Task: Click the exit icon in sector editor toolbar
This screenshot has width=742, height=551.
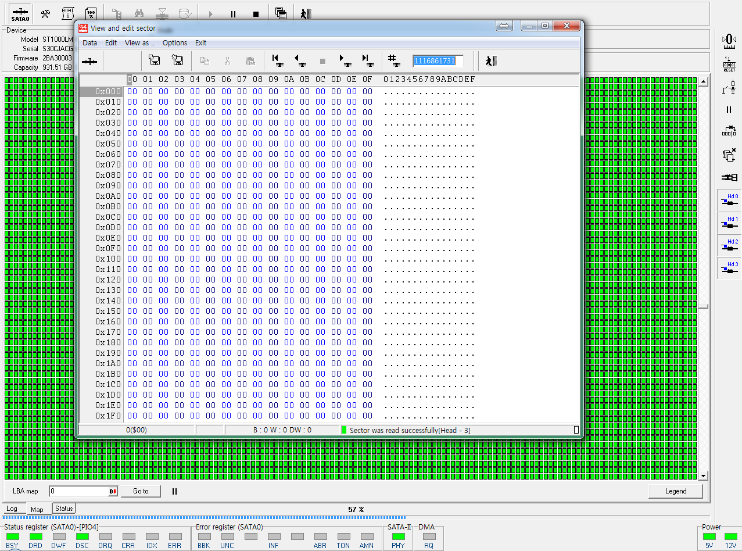Action: click(491, 60)
